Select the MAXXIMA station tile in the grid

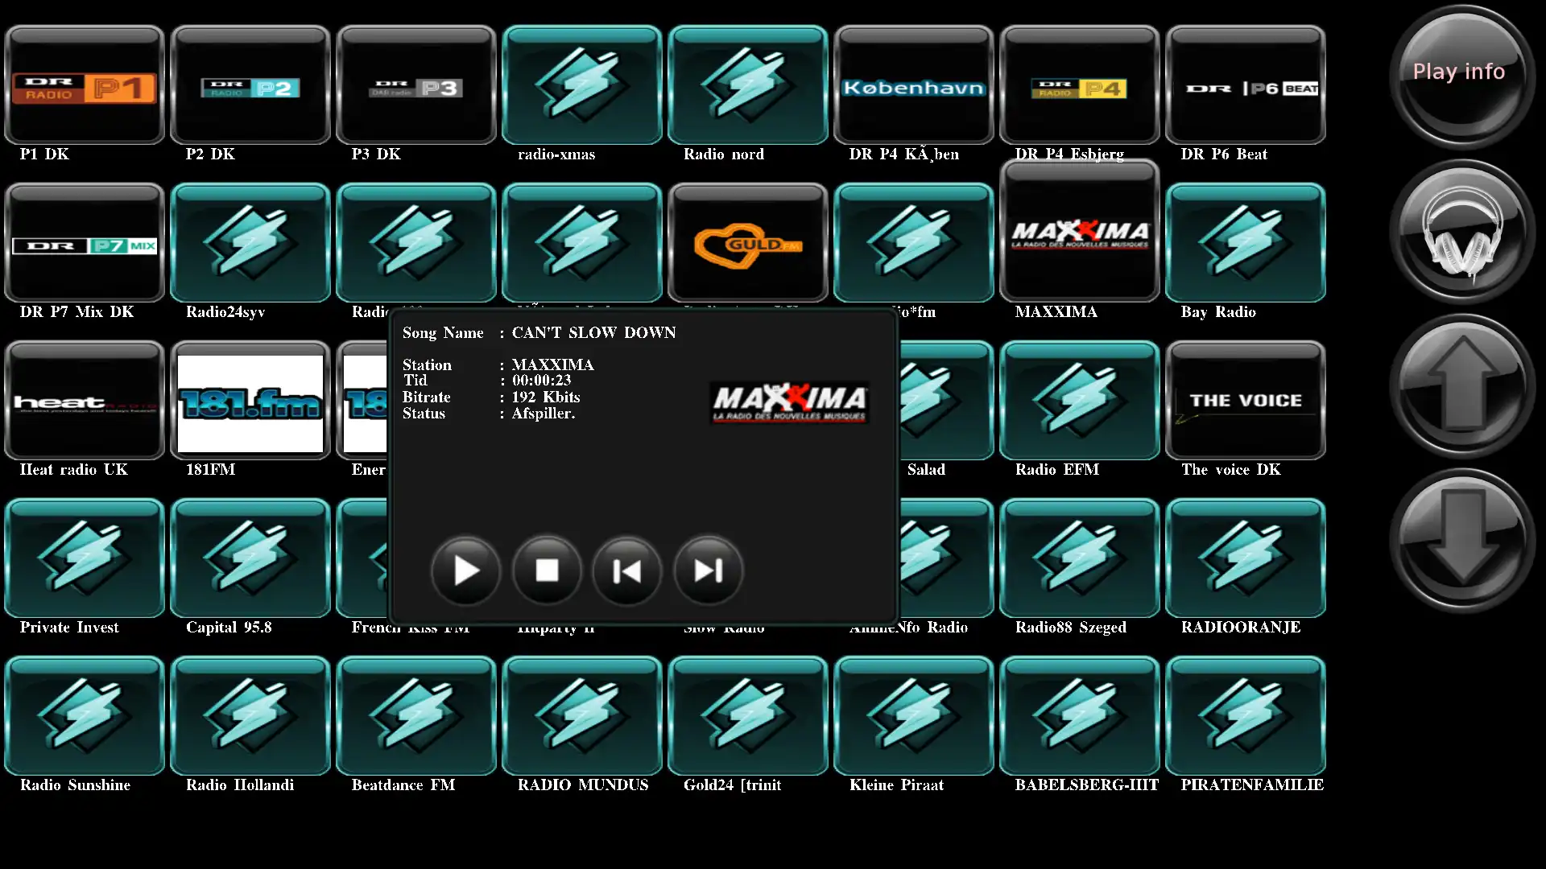[x=1080, y=232]
